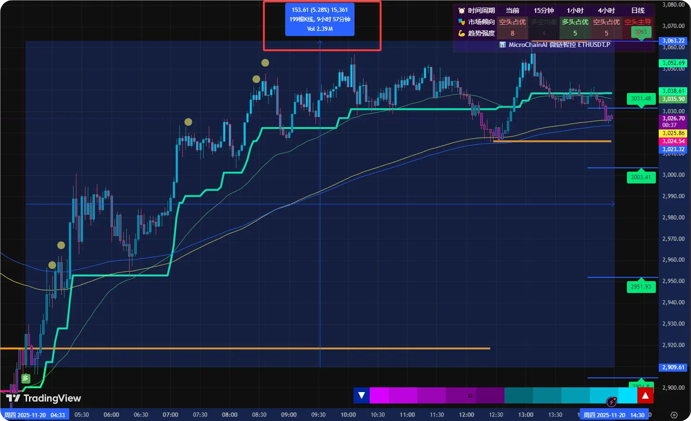
Task: Click the 3,035.90 price label
Action: tap(673, 99)
